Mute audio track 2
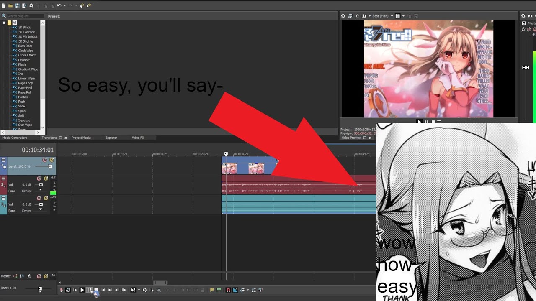Image resolution: width=536 pixels, height=301 pixels. coord(39,179)
